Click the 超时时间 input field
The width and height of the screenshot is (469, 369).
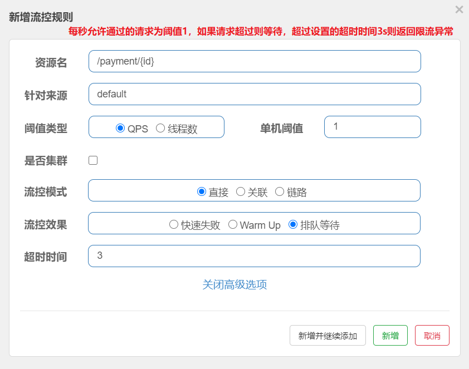click(x=254, y=256)
